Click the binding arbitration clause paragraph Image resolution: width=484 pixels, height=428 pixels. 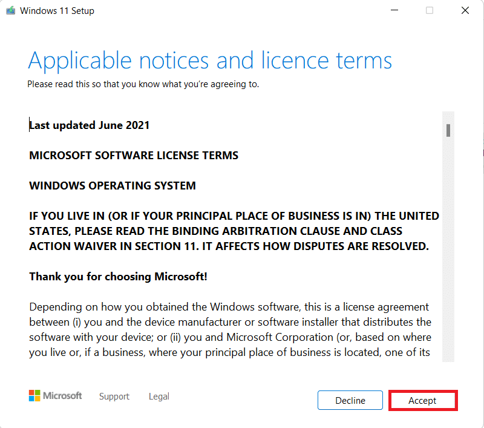(234, 231)
